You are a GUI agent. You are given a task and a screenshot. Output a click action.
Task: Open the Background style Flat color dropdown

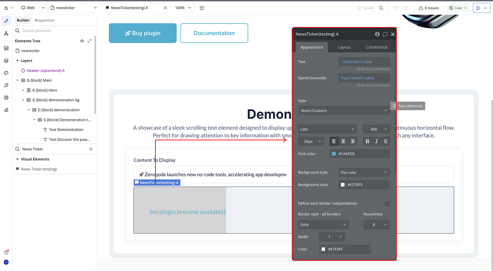coord(364,172)
